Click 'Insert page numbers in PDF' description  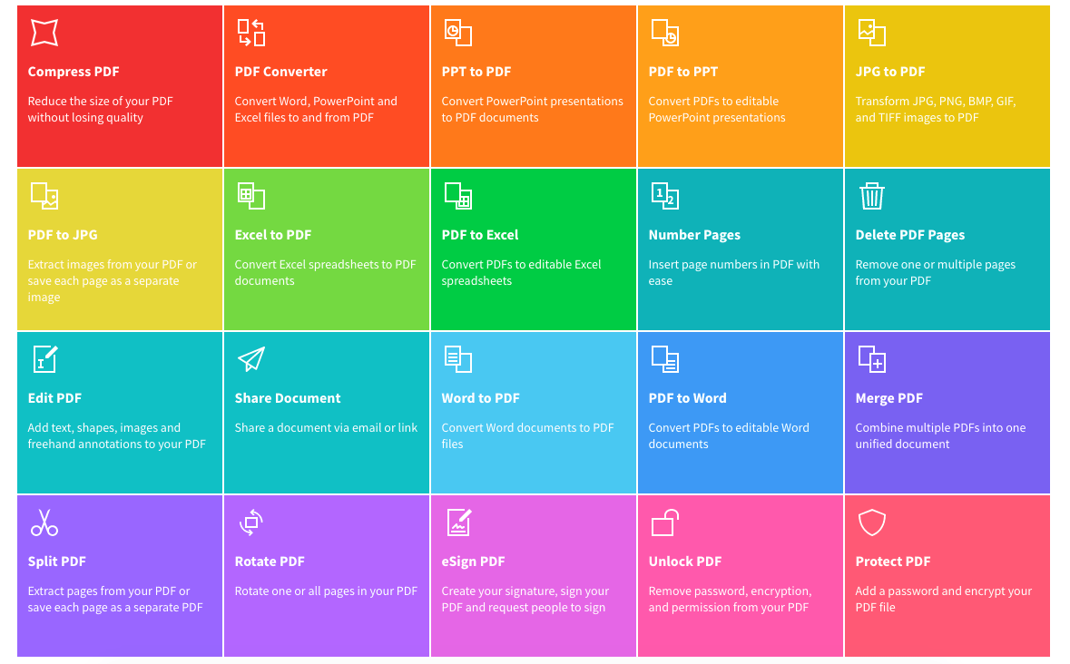[733, 273]
